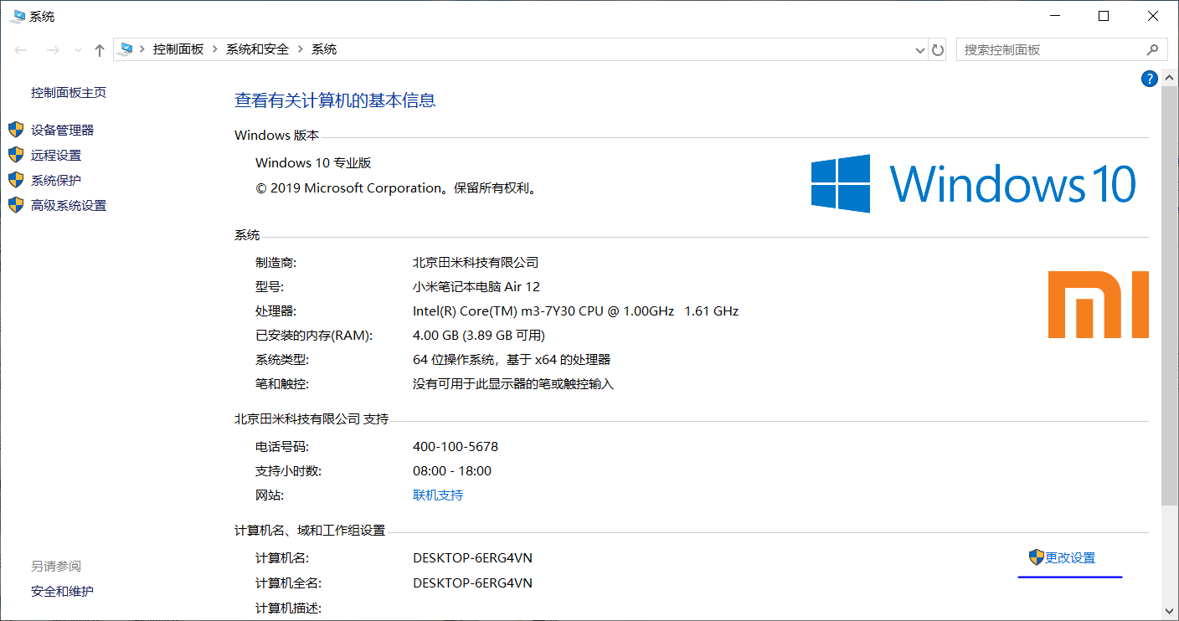Refresh the address bar view
1179x621 pixels.
(x=938, y=50)
